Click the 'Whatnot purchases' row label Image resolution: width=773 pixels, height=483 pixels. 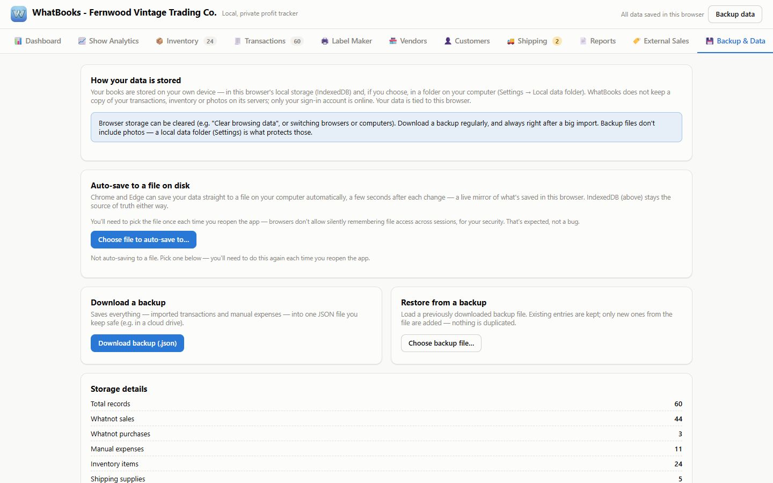pyautogui.click(x=120, y=434)
